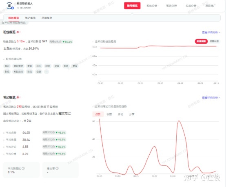Open the 投放分析 top navigation tab

191,6
